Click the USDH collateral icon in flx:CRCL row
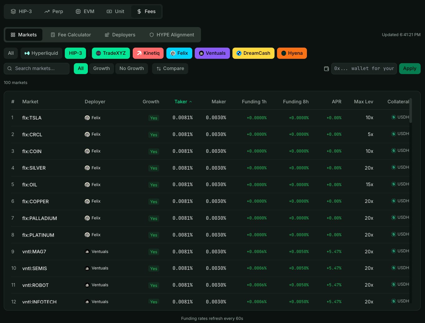Viewport: 425px width, 323px height. pos(394,134)
